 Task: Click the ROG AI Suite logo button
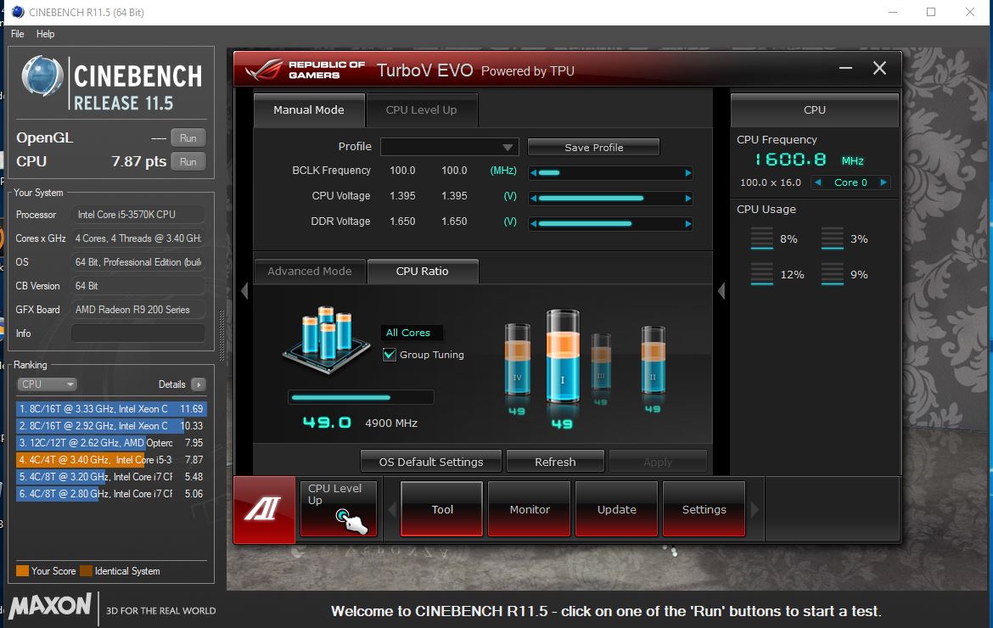click(x=264, y=510)
